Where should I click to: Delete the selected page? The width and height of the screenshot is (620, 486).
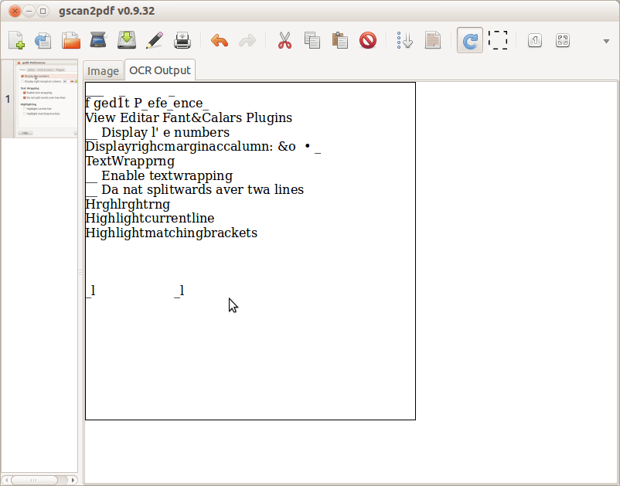point(368,40)
